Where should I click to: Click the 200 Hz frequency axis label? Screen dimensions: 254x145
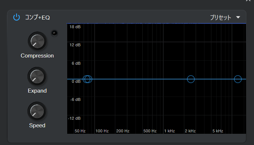tap(123, 131)
